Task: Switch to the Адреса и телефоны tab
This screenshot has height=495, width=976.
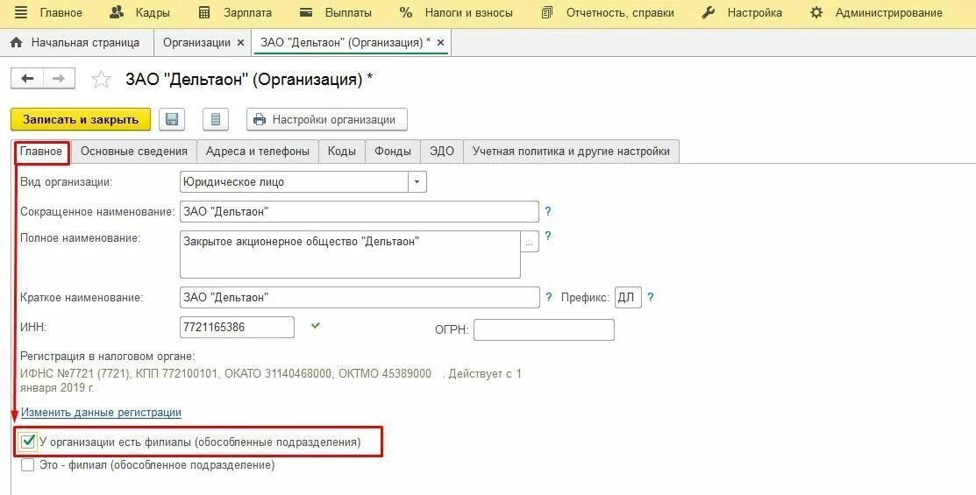Action: point(258,151)
